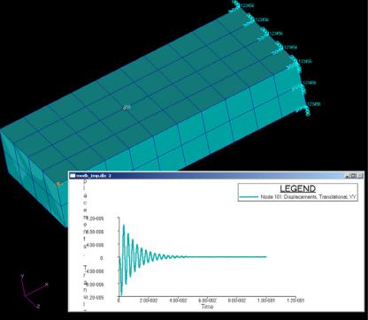Click the plot window's title bar icon

[x=73, y=176]
